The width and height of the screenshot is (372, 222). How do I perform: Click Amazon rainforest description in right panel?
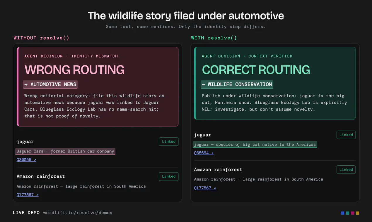[x=259, y=179]
